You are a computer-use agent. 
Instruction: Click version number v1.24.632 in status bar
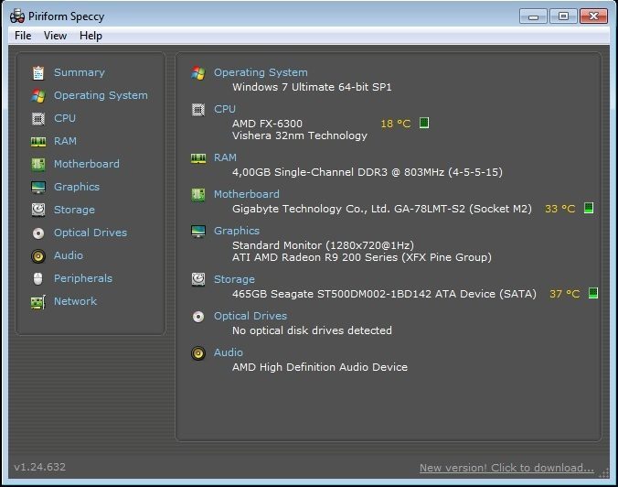tap(40, 467)
